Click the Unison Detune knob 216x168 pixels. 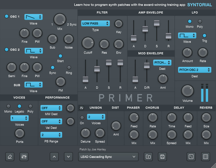(x=85, y=133)
